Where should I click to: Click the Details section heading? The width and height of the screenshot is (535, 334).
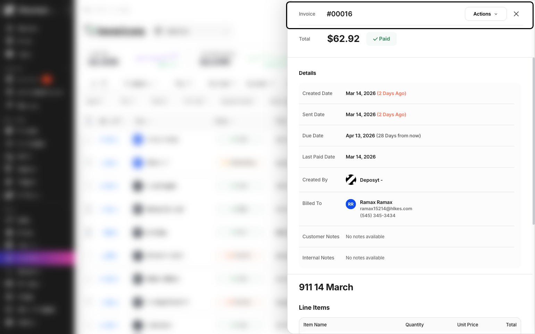pyautogui.click(x=308, y=73)
